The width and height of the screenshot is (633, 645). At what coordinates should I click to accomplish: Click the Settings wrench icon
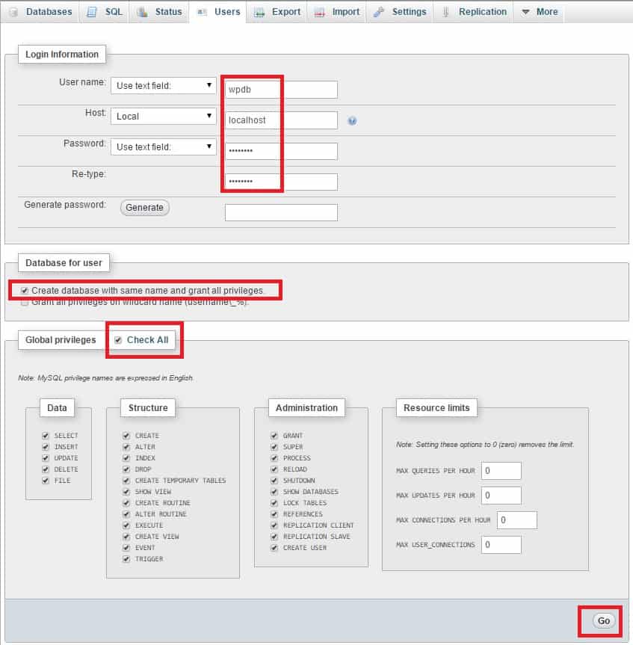coord(379,12)
